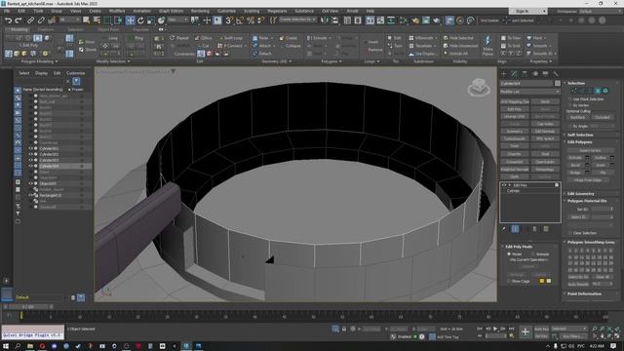Screen dimensions: 624x351
Task: Enable the By Vertex checkbox
Action: pyautogui.click(x=570, y=105)
